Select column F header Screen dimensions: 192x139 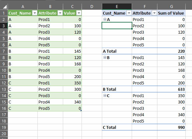tap(145, 7)
